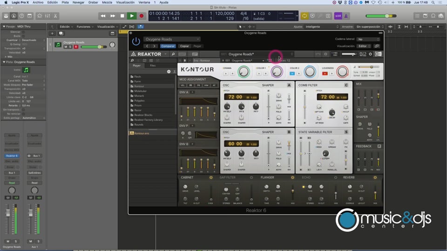This screenshot has width=447, height=251.
Task: Open the Funciones dropdown in tracks area
Action: [85, 27]
